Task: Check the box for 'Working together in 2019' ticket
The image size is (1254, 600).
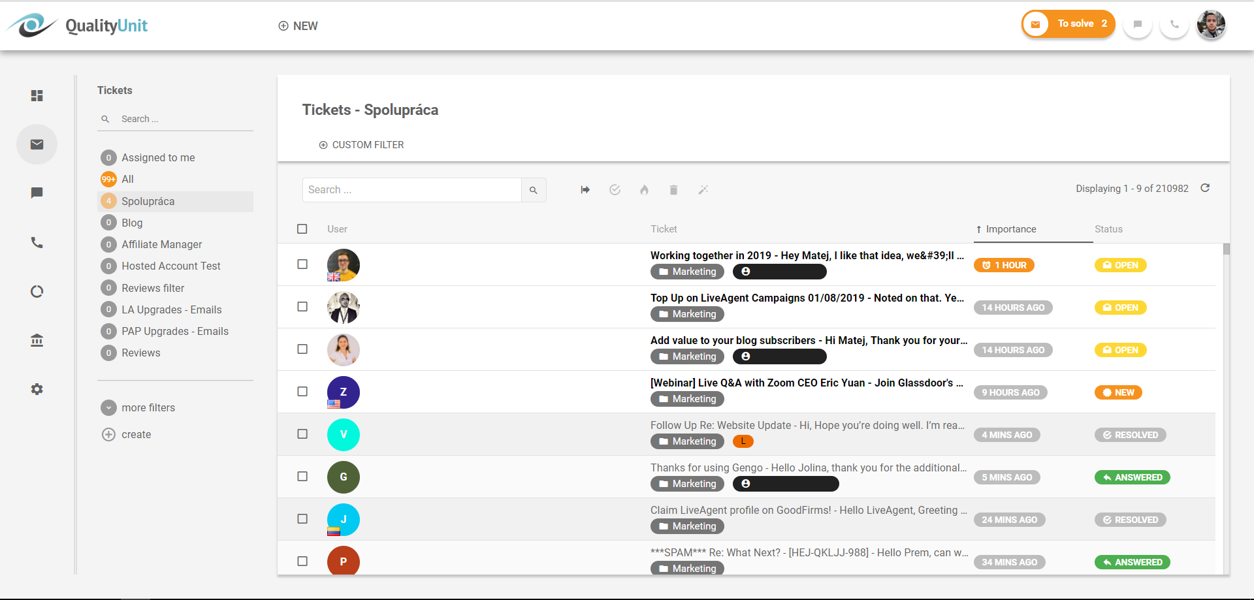Action: [x=302, y=264]
